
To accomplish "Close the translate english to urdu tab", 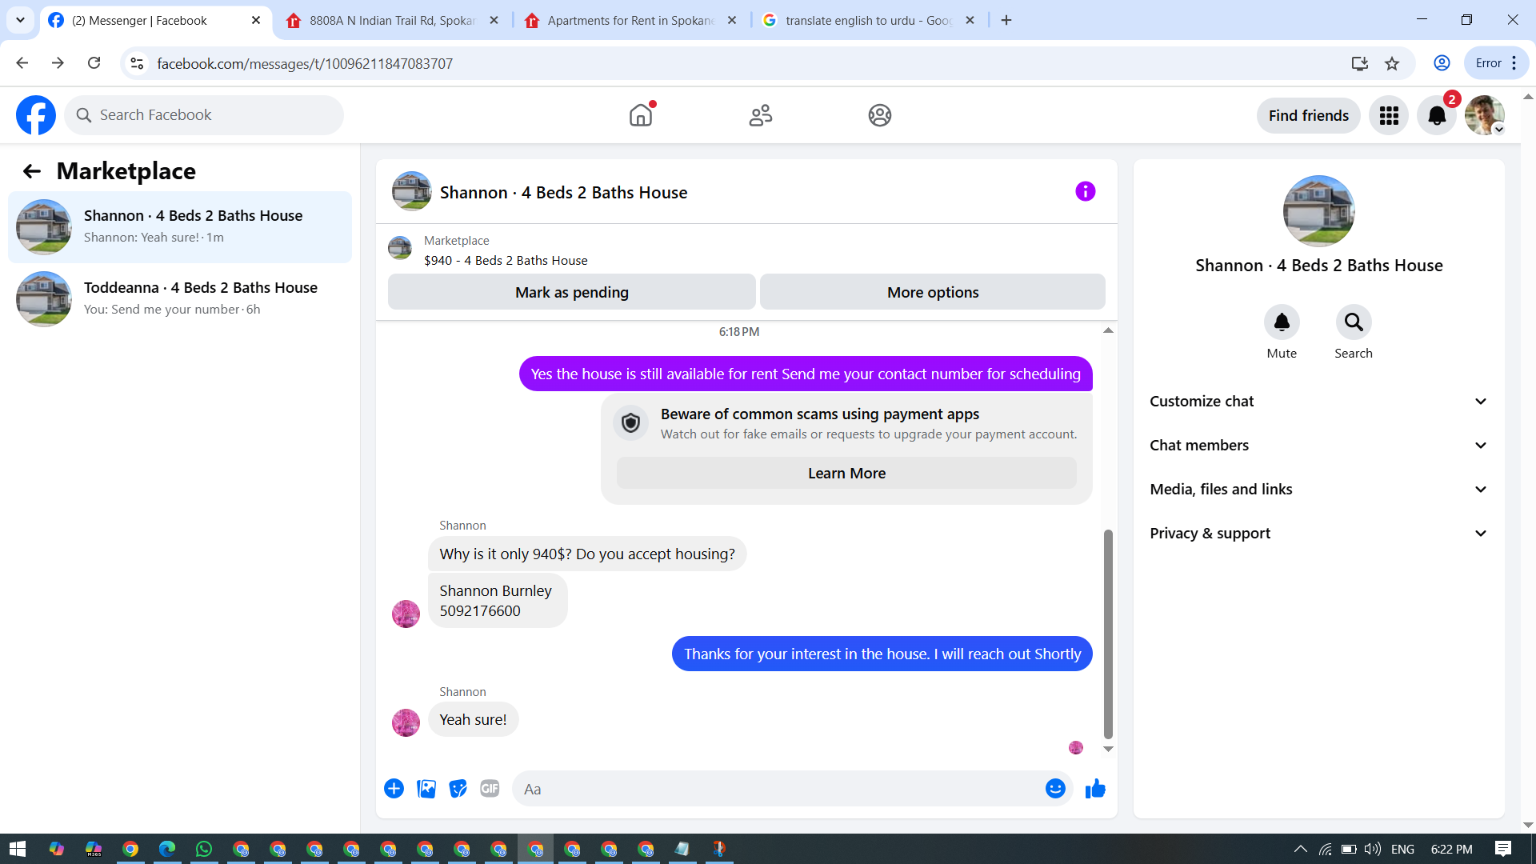I will (x=970, y=21).
